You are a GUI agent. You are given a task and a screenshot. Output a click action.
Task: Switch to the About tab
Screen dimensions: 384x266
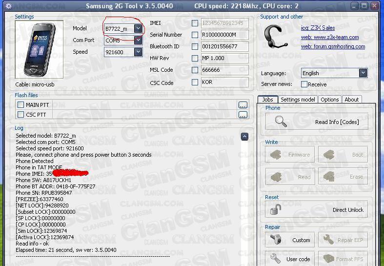click(x=351, y=100)
